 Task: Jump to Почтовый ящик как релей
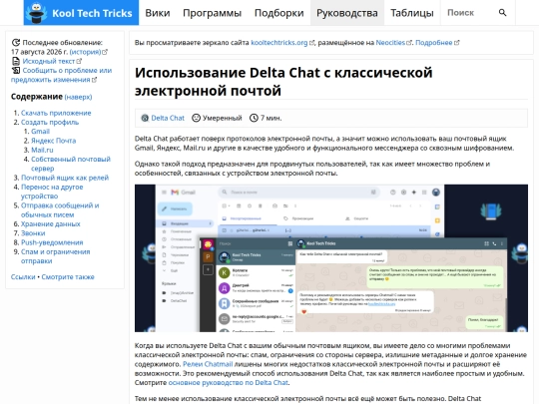coord(65,178)
